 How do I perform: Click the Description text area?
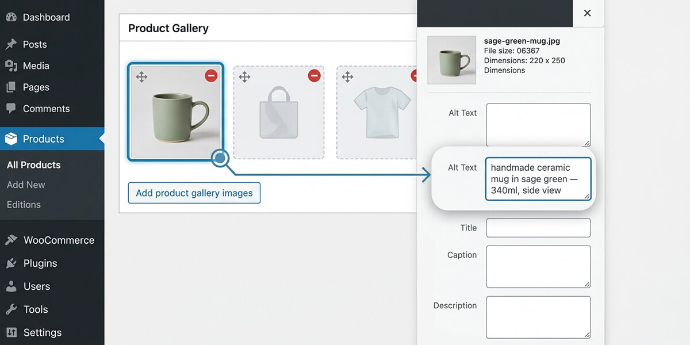pyautogui.click(x=538, y=317)
